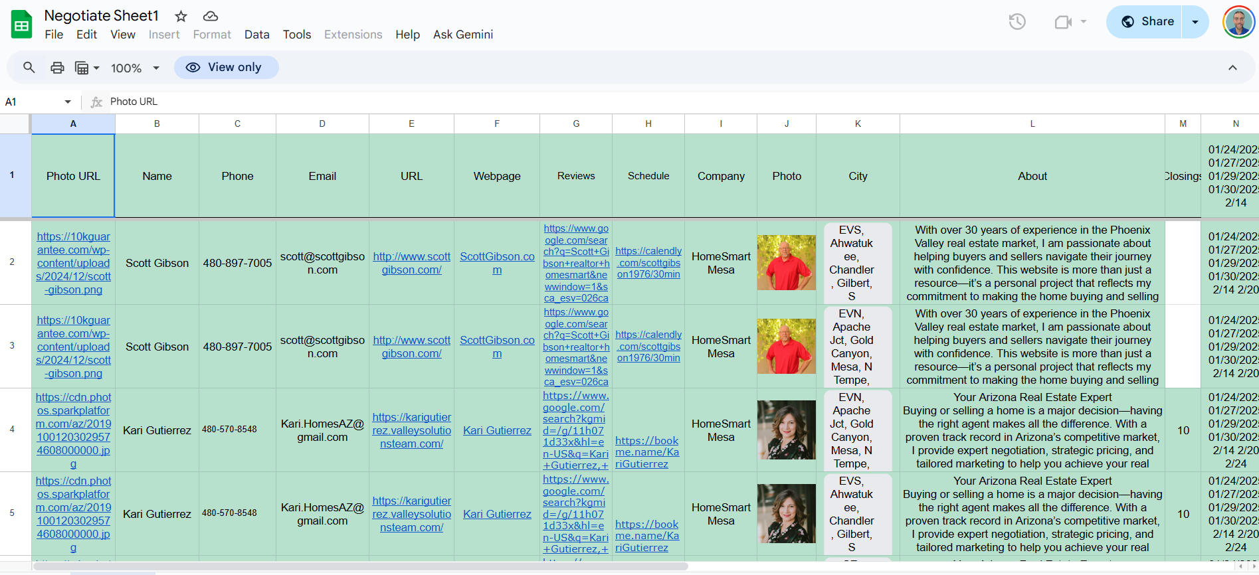Click the video call camera icon
The width and height of the screenshot is (1259, 575).
(x=1064, y=22)
